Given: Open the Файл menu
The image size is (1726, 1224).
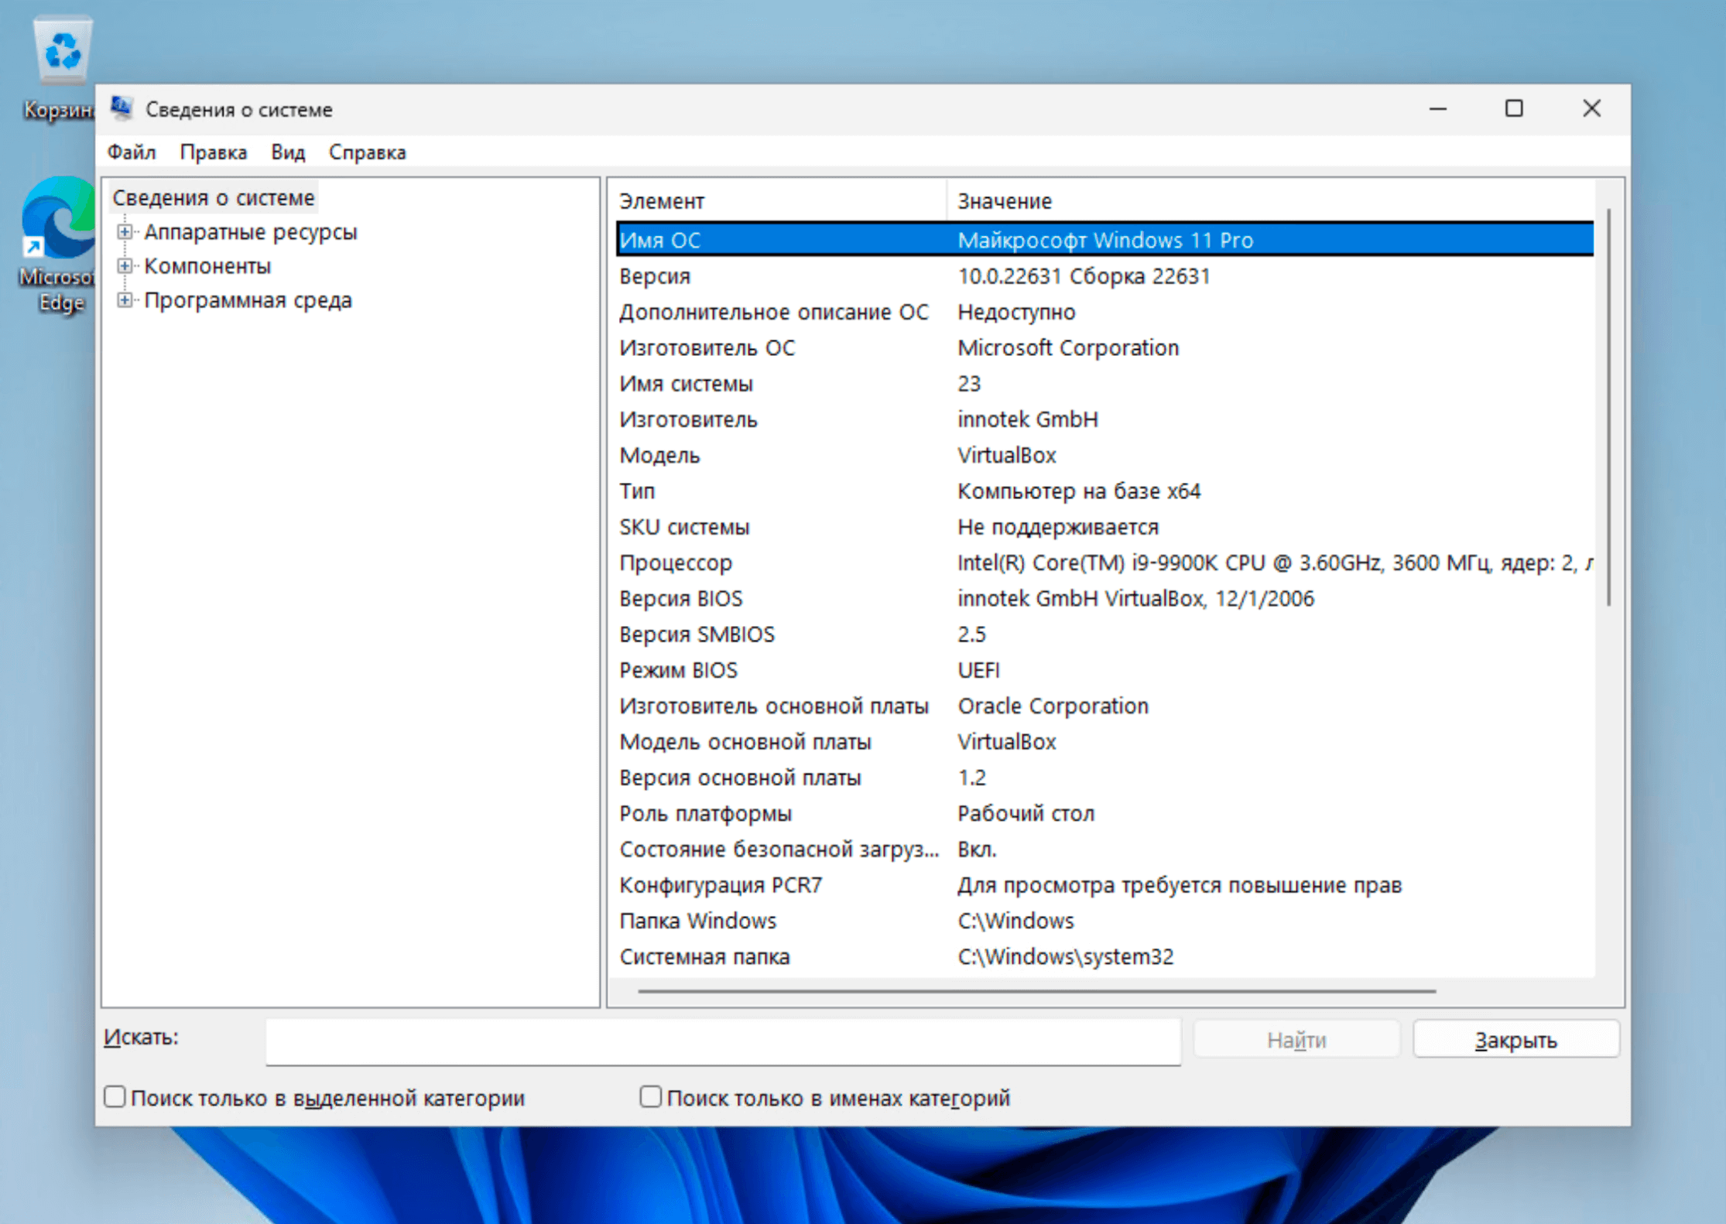Looking at the screenshot, I should tap(131, 152).
